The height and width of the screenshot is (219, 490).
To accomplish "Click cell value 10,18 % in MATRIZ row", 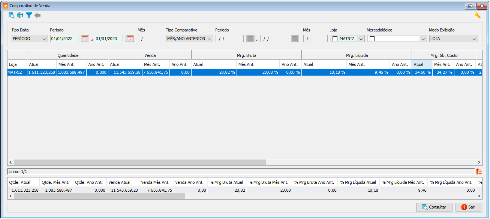I will 324,72.
